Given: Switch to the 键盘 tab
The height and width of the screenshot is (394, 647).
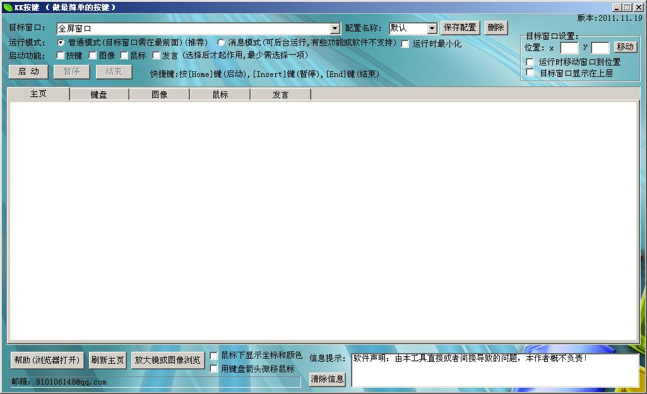Looking at the screenshot, I should pyautogui.click(x=99, y=95).
